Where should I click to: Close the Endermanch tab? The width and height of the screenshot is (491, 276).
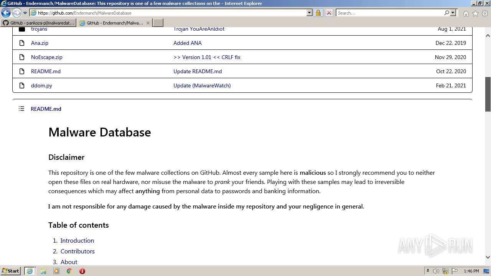[148, 23]
